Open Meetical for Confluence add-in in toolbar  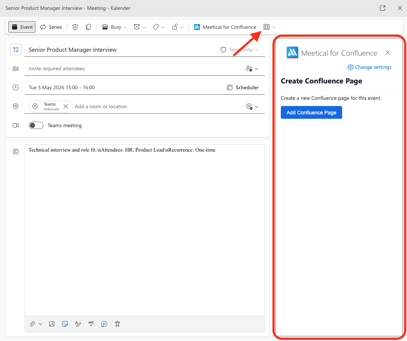pyautogui.click(x=225, y=27)
